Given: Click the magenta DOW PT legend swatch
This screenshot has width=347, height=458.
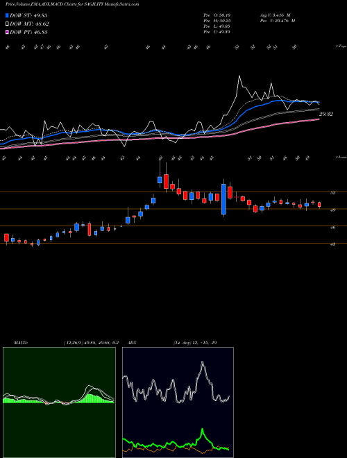Looking at the screenshot, I should [8, 32].
